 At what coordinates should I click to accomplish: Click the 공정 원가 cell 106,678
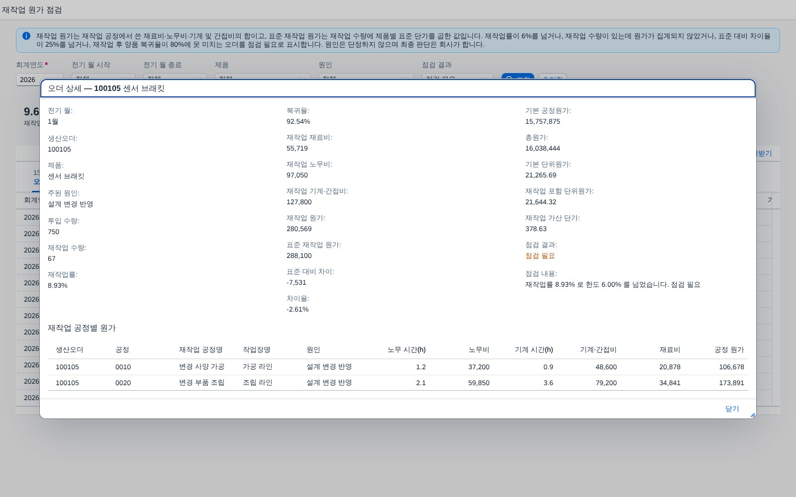coord(731,367)
